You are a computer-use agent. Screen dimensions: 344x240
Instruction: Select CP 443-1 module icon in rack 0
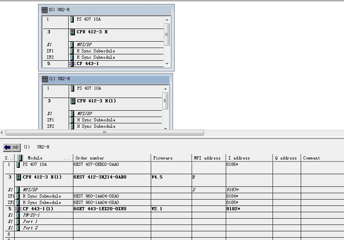tap(72, 63)
